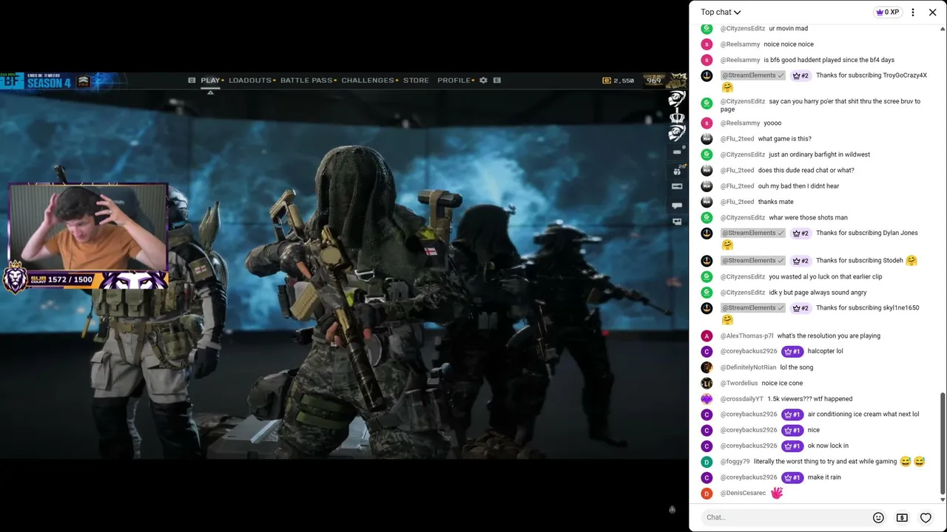Click chat scrollbar down arrow
947x532 pixels.
tap(943, 499)
